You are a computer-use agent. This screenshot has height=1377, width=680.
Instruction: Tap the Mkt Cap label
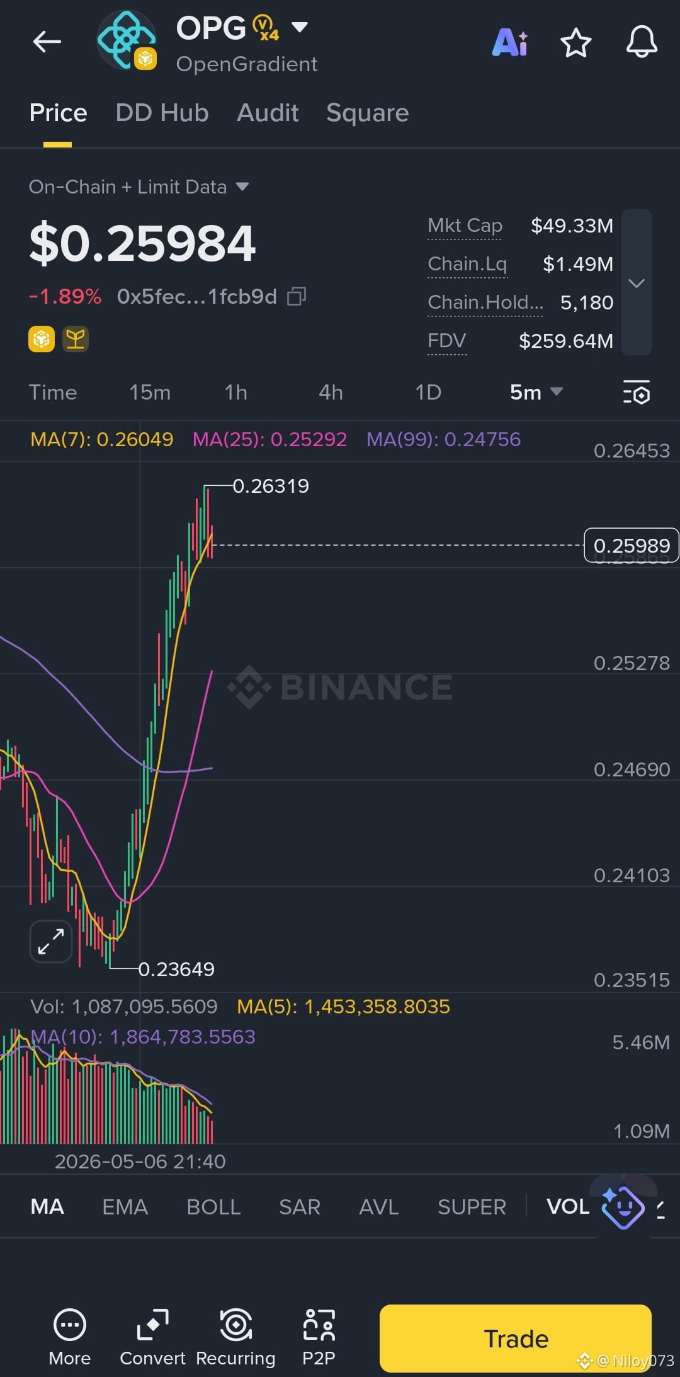tap(465, 226)
